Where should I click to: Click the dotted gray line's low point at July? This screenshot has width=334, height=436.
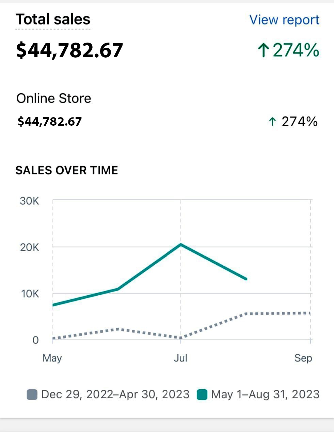pyautogui.click(x=180, y=338)
